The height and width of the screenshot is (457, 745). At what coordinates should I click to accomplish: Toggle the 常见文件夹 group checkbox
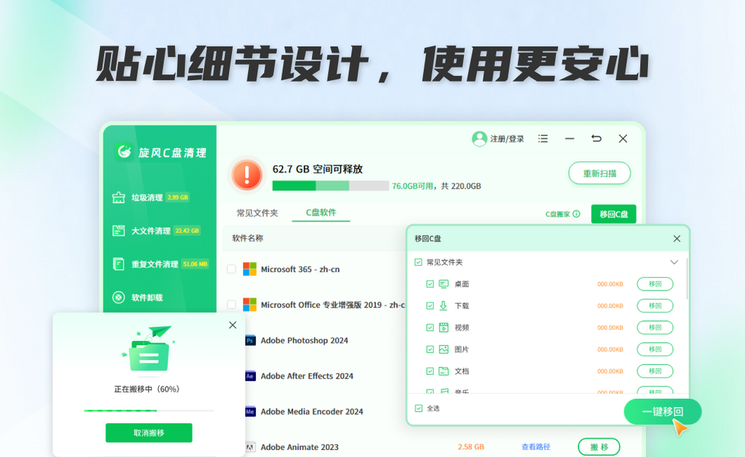pyautogui.click(x=418, y=263)
